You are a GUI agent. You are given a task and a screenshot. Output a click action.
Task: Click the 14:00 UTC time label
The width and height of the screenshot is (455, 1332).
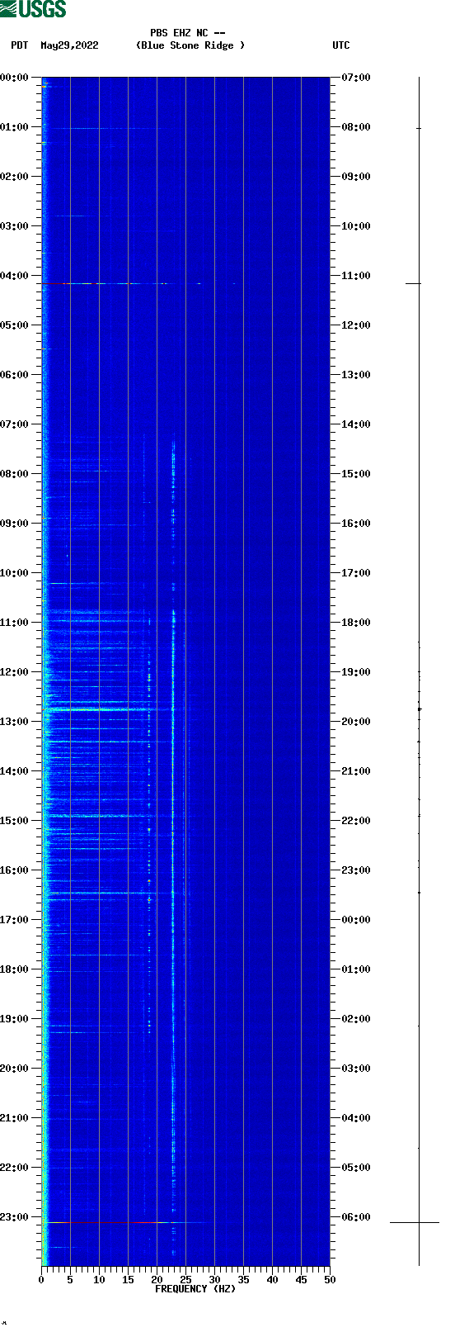tap(356, 424)
